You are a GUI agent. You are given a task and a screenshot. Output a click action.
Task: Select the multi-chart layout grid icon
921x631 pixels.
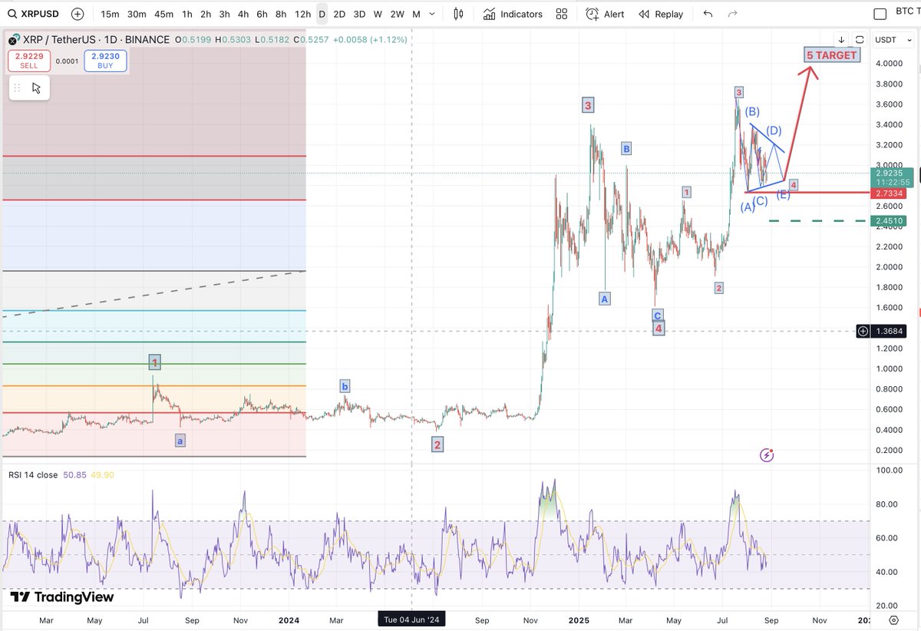[560, 14]
